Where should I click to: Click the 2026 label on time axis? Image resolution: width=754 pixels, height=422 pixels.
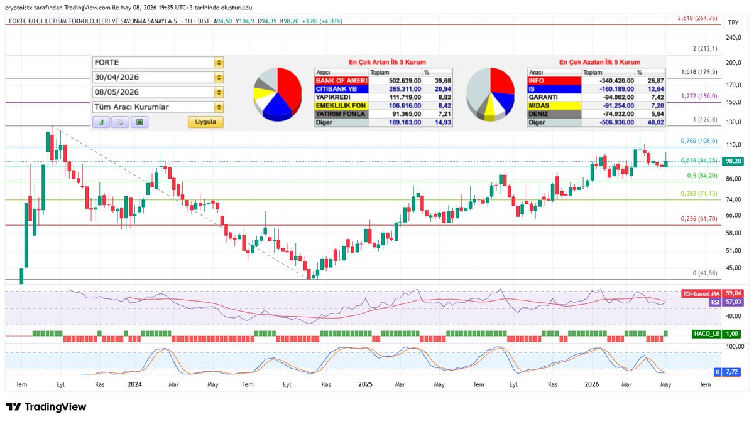(x=591, y=384)
